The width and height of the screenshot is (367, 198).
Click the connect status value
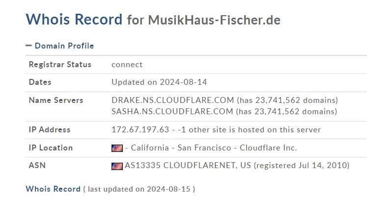pyautogui.click(x=127, y=65)
